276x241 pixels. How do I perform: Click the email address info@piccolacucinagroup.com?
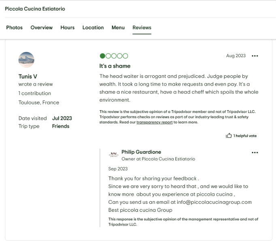[x=214, y=202]
